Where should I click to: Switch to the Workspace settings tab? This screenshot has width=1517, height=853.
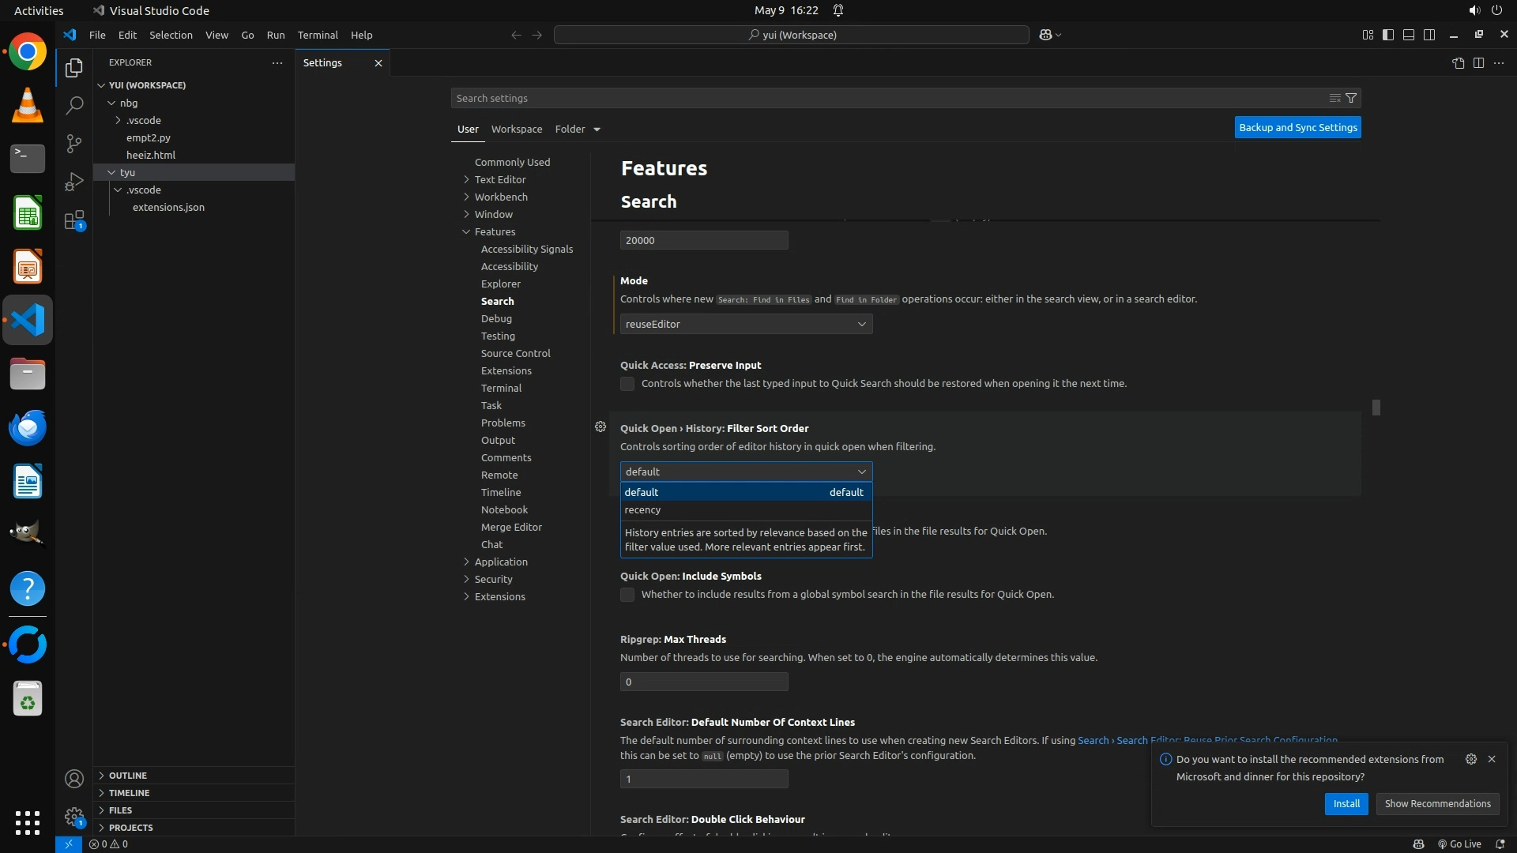point(516,129)
